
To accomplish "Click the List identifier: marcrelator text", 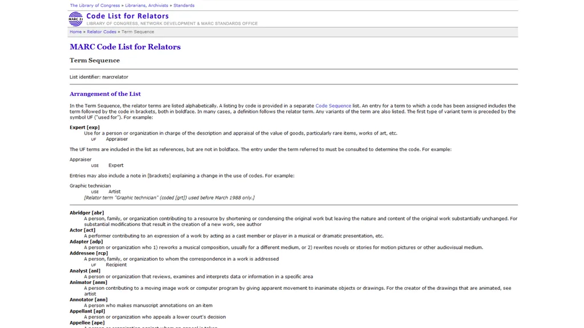I will click(99, 77).
